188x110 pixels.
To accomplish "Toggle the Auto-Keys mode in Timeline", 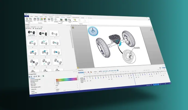I will click(81, 73).
